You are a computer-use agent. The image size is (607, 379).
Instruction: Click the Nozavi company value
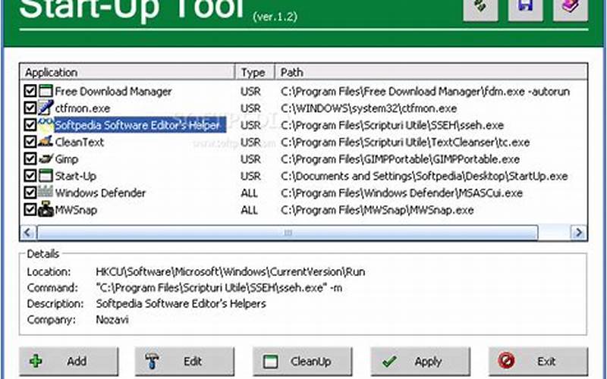pos(112,320)
